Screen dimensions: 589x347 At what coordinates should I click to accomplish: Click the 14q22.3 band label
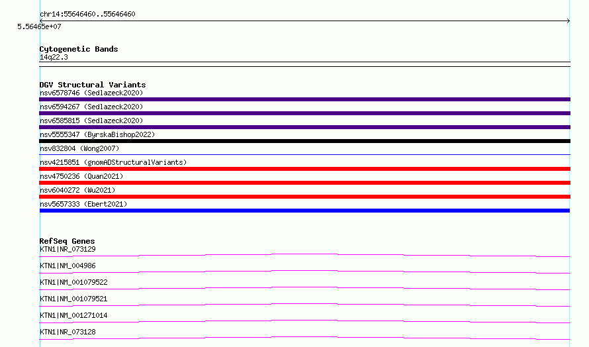coord(54,57)
